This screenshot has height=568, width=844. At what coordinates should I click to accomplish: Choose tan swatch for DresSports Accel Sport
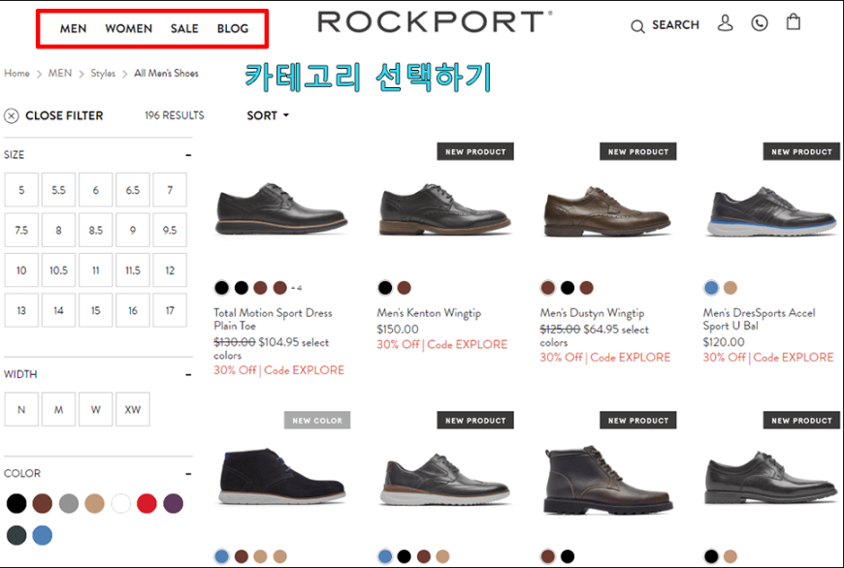click(730, 288)
